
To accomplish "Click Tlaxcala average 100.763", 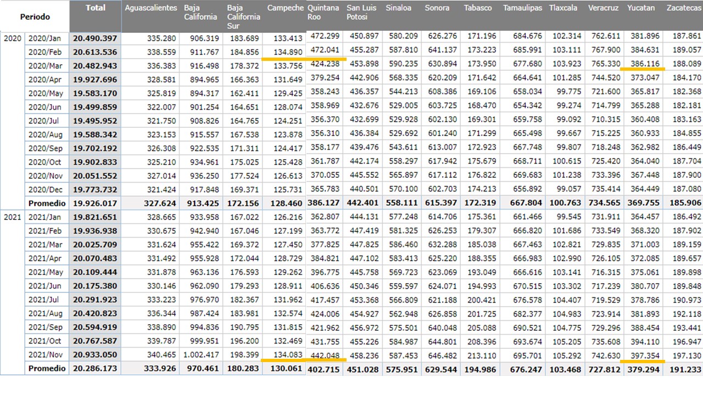I will click(566, 203).
